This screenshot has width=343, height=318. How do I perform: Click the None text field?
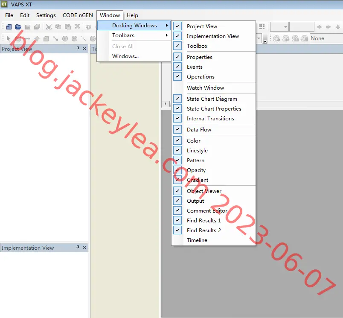point(326,38)
